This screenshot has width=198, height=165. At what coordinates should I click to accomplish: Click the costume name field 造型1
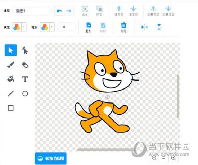click(x=31, y=11)
